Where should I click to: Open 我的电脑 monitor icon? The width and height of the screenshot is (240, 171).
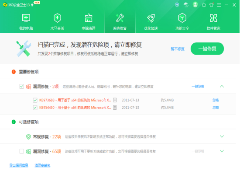pyautogui.click(x=26, y=18)
